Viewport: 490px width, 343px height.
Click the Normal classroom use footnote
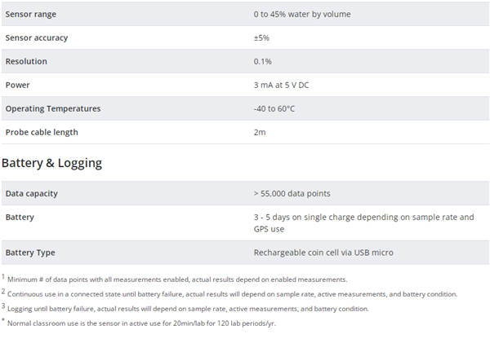139,323
